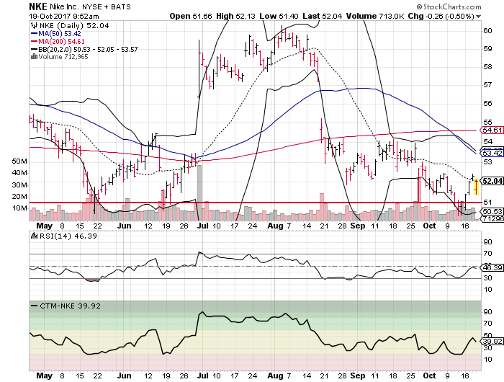Click the tall volume spike before Jul
504x382 pixels.
pyautogui.click(x=199, y=192)
